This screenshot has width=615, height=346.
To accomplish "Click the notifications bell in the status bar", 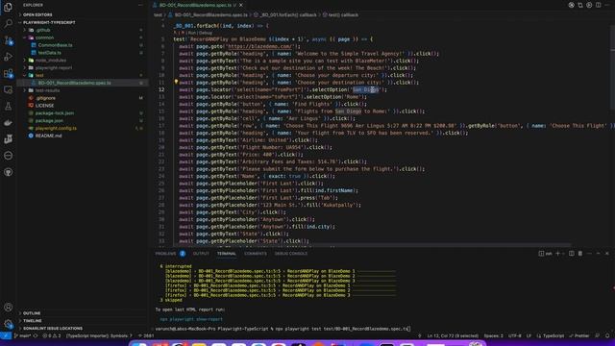I will (607, 335).
